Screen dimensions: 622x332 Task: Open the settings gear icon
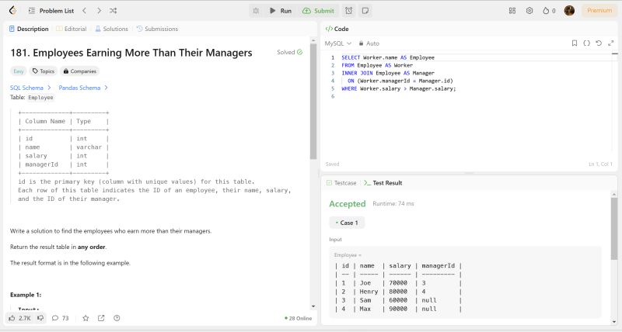529,11
